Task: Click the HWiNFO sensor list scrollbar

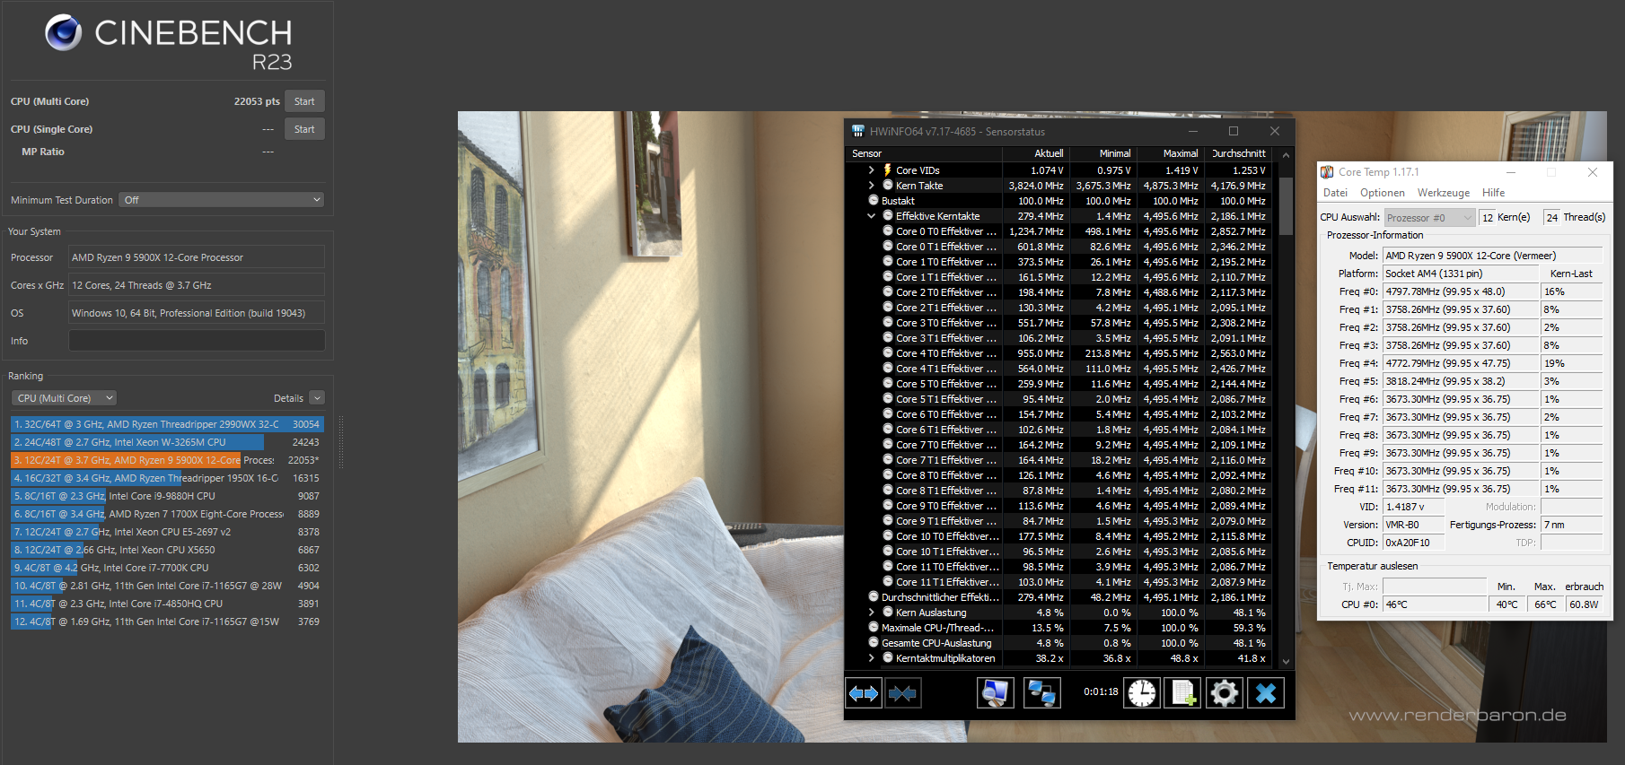Action: coord(1286,206)
